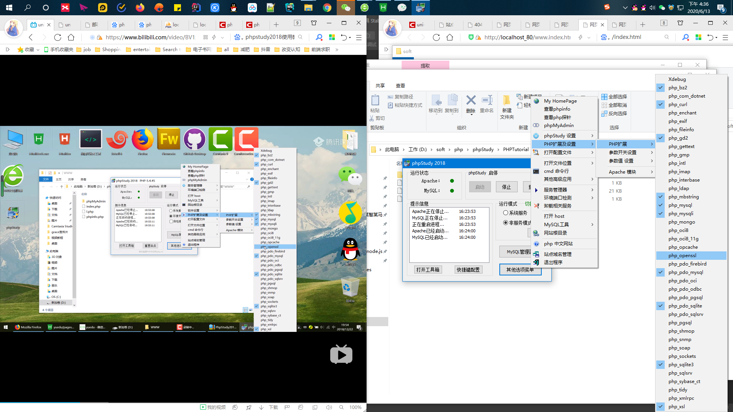The width and height of the screenshot is (733, 412).
Task: Click the Windows Start button
Action: click(x=9, y=7)
